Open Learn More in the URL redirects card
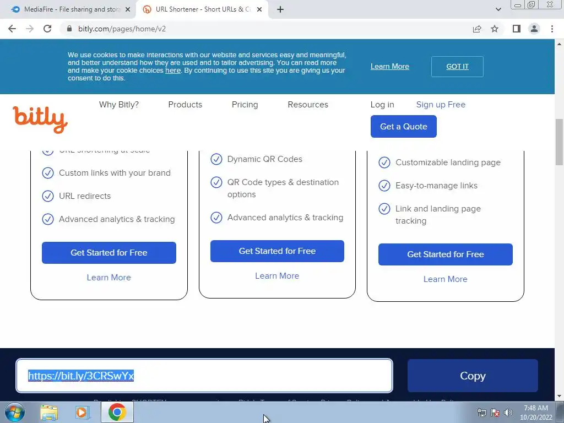The width and height of the screenshot is (564, 423). point(109,278)
